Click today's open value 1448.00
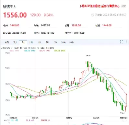The height and width of the screenshot is (125, 129). click(x=15, y=25)
